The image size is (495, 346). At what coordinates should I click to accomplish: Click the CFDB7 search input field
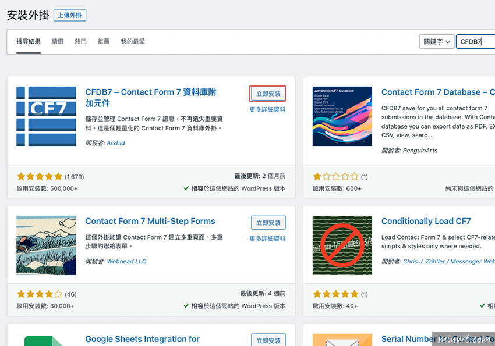(x=475, y=42)
